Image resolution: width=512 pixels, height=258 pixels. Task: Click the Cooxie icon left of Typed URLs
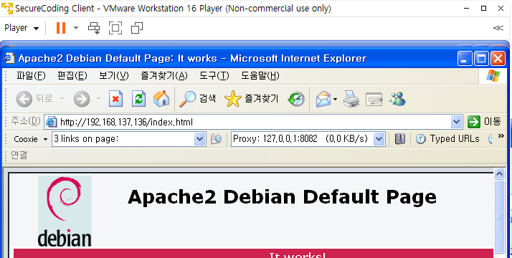pyautogui.click(x=400, y=139)
